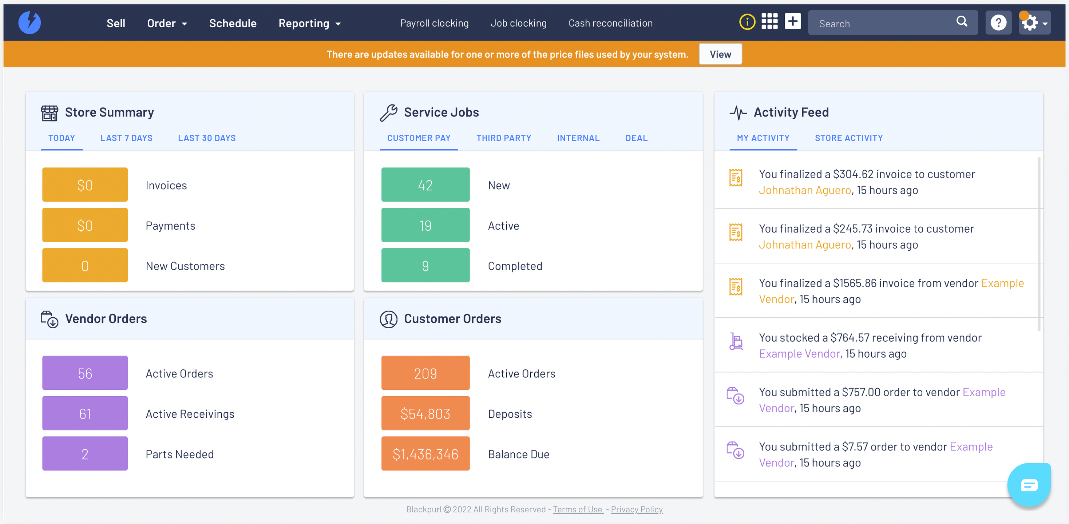The width and height of the screenshot is (1069, 524).
Task: Click the Store Summary shop icon
Action: pos(50,113)
